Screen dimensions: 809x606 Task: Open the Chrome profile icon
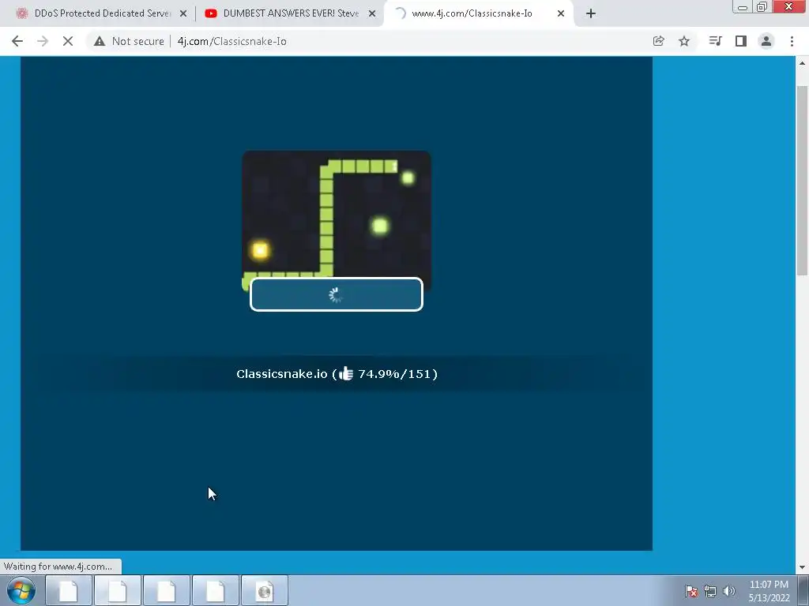click(766, 41)
